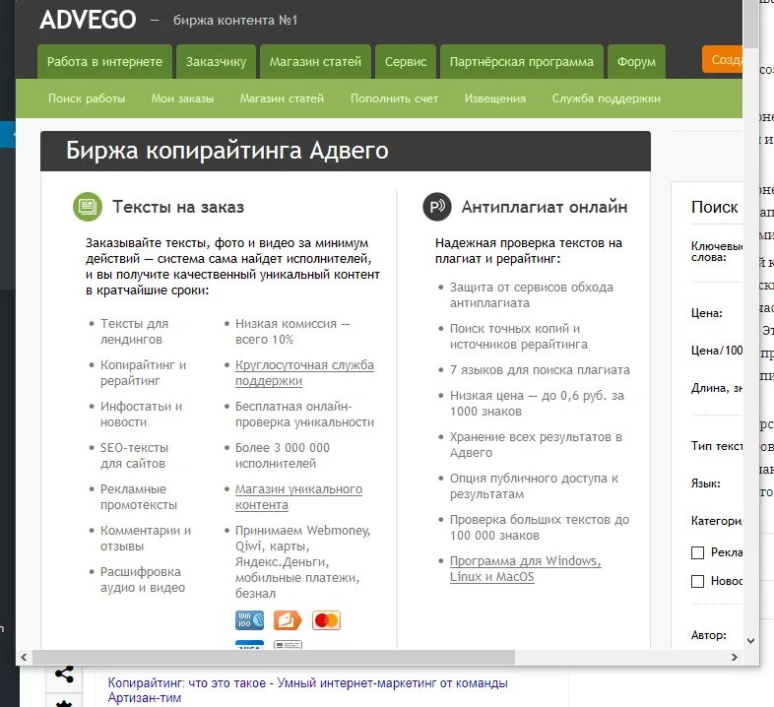Screen dimensions: 774x707
Task: Click the Поиск panel heading
Action: click(x=714, y=207)
